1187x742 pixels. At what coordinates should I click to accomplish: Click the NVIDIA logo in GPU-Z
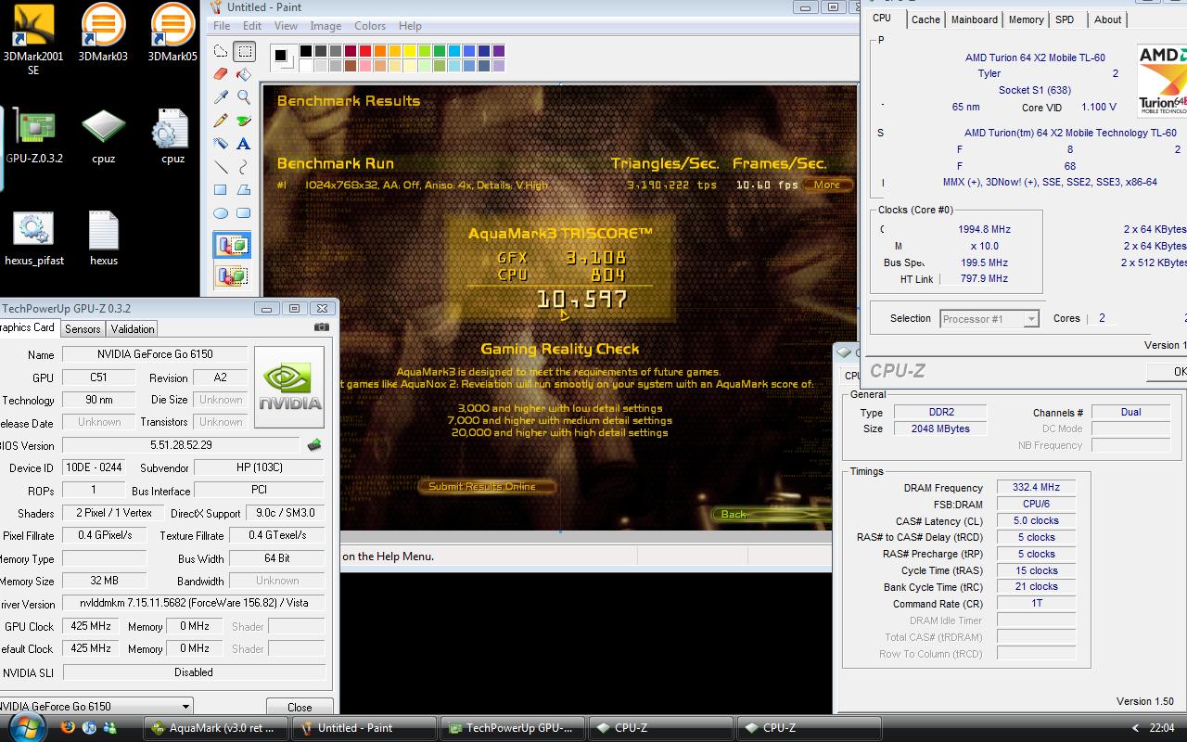point(289,387)
